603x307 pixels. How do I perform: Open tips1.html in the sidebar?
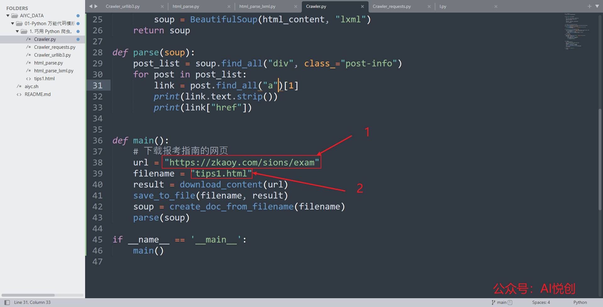click(44, 79)
